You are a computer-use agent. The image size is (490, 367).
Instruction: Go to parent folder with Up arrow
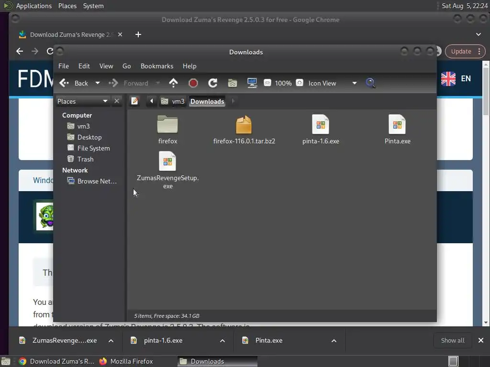click(x=173, y=83)
